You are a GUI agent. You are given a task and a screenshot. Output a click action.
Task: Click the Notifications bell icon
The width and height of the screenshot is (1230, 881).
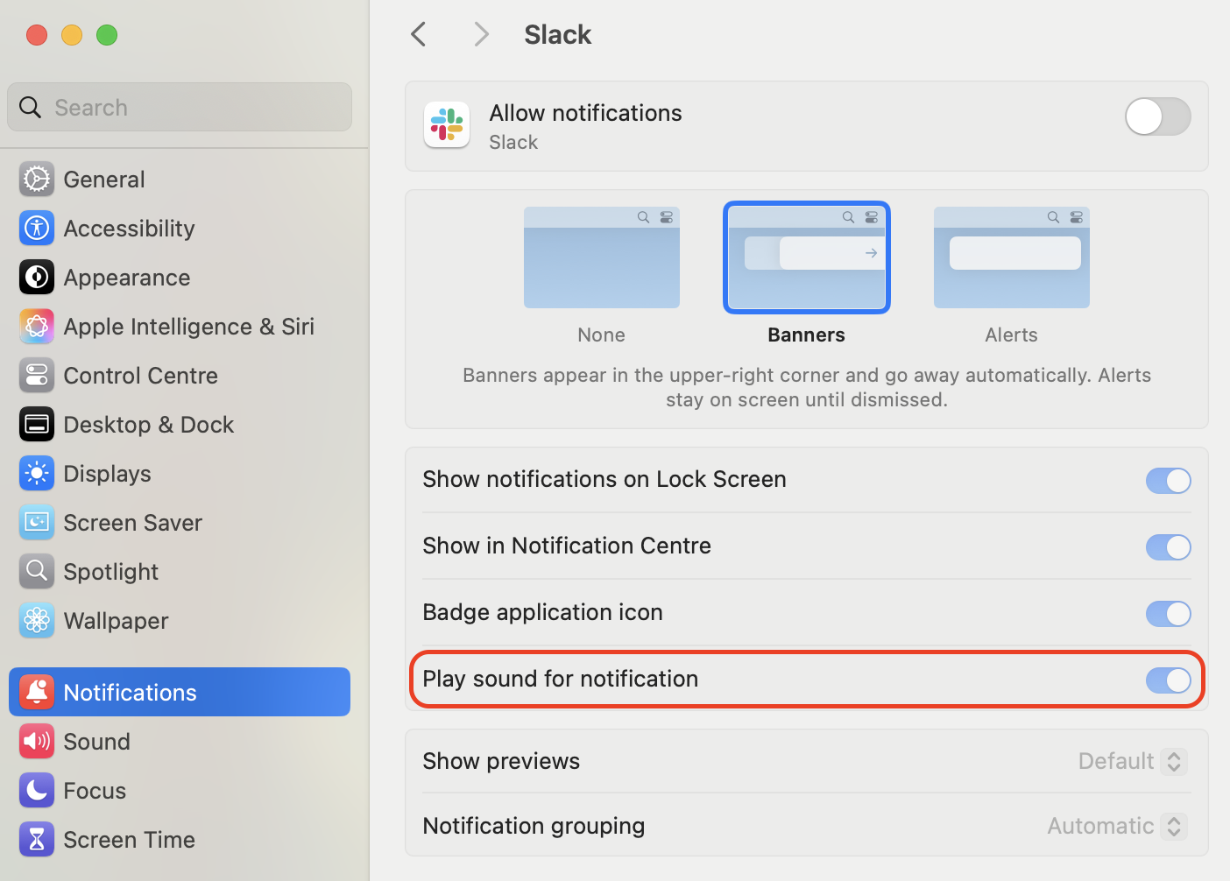pyautogui.click(x=37, y=693)
